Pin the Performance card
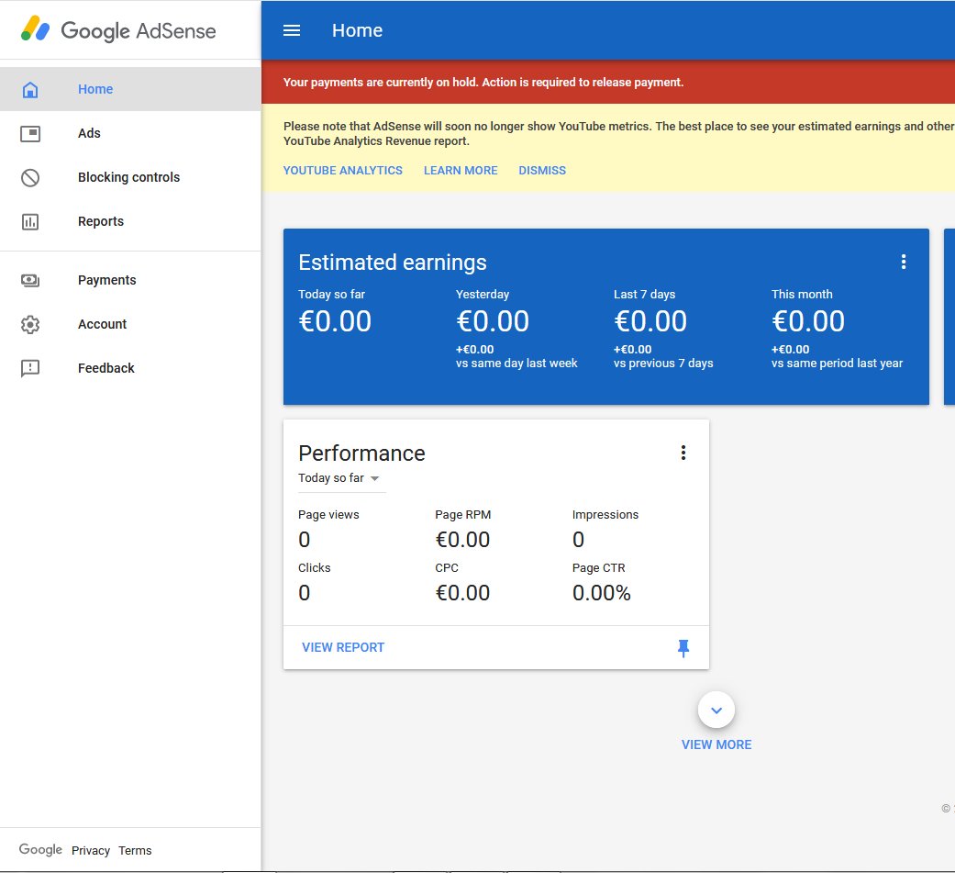Viewport: 955px width, 873px height. (x=683, y=648)
